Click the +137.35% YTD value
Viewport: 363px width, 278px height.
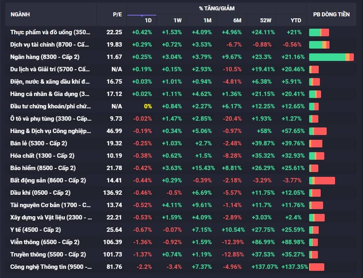click(x=295, y=267)
